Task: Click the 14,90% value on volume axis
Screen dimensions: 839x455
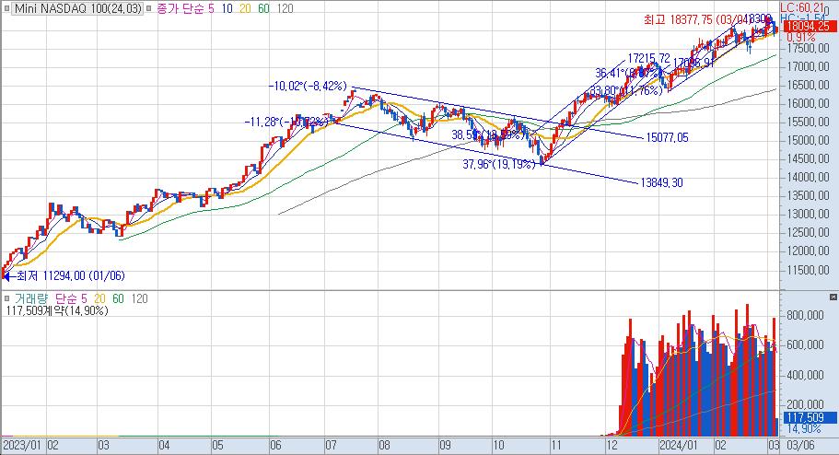Action: 804,429
